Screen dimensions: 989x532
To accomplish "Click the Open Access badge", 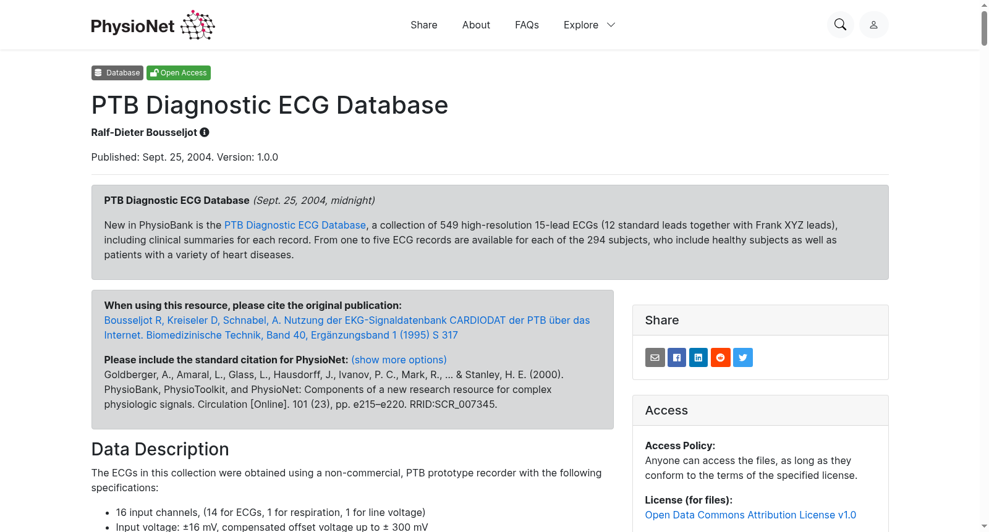I will [179, 73].
